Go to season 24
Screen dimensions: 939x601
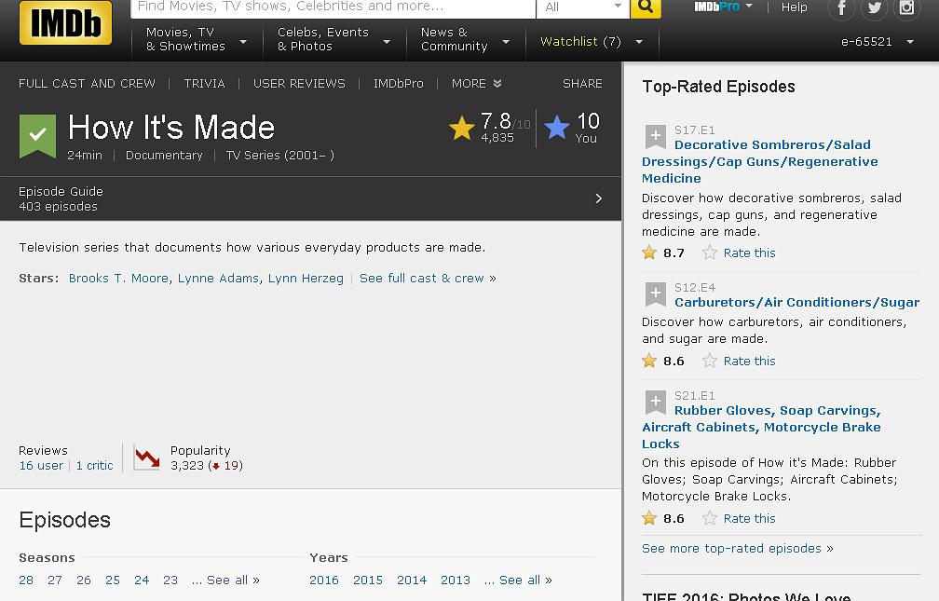click(x=142, y=580)
